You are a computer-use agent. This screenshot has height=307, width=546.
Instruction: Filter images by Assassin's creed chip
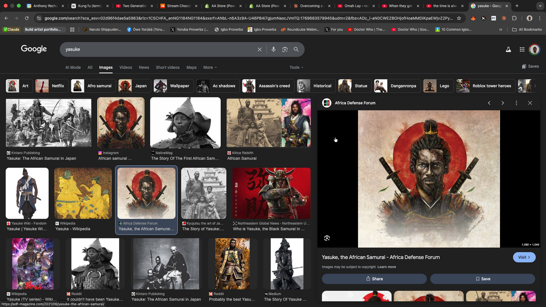[x=268, y=86]
